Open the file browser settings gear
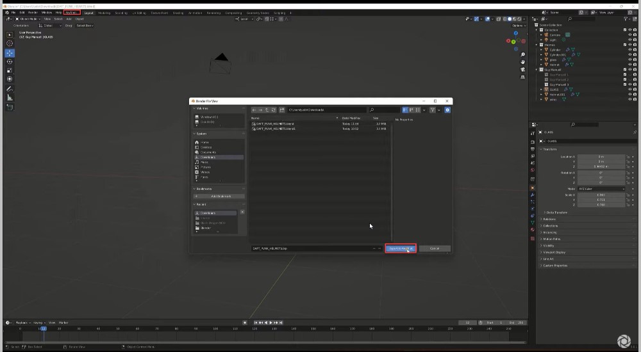The width and height of the screenshot is (641, 352). tap(447, 110)
